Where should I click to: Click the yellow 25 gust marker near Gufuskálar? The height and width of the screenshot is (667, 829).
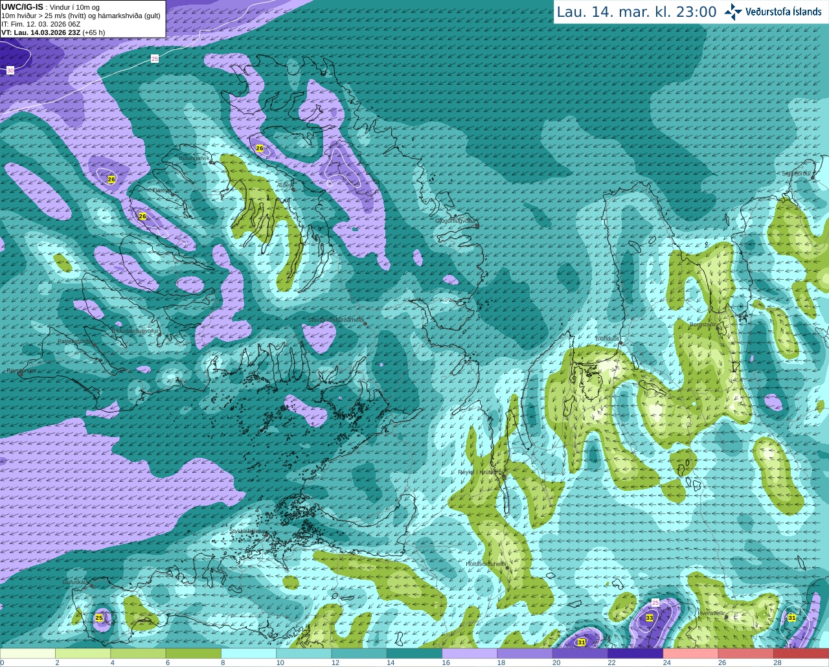pos(99,618)
